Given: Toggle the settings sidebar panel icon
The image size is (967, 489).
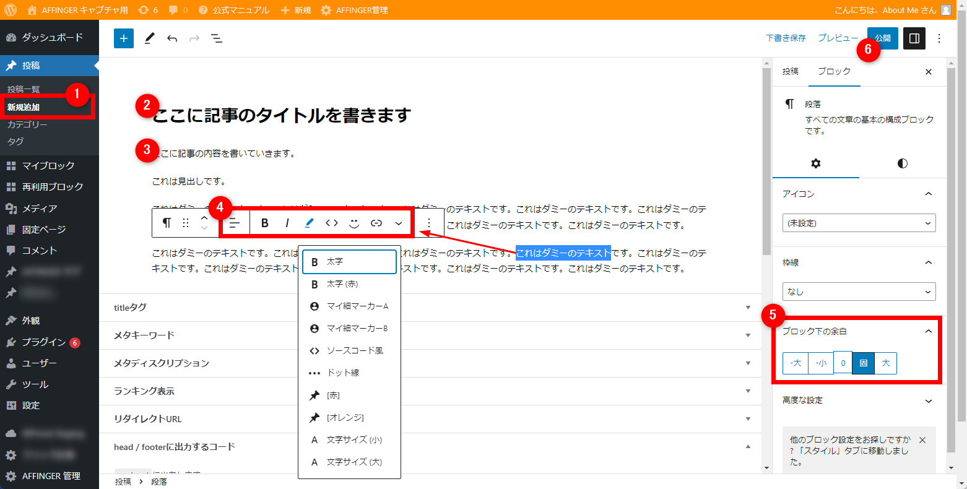Looking at the screenshot, I should (914, 38).
